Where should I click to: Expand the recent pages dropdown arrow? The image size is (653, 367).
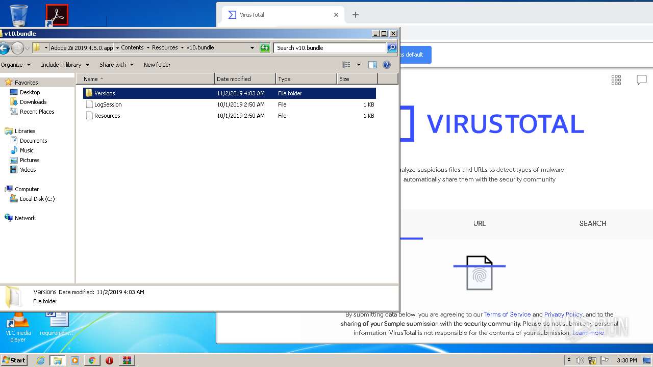[28, 48]
